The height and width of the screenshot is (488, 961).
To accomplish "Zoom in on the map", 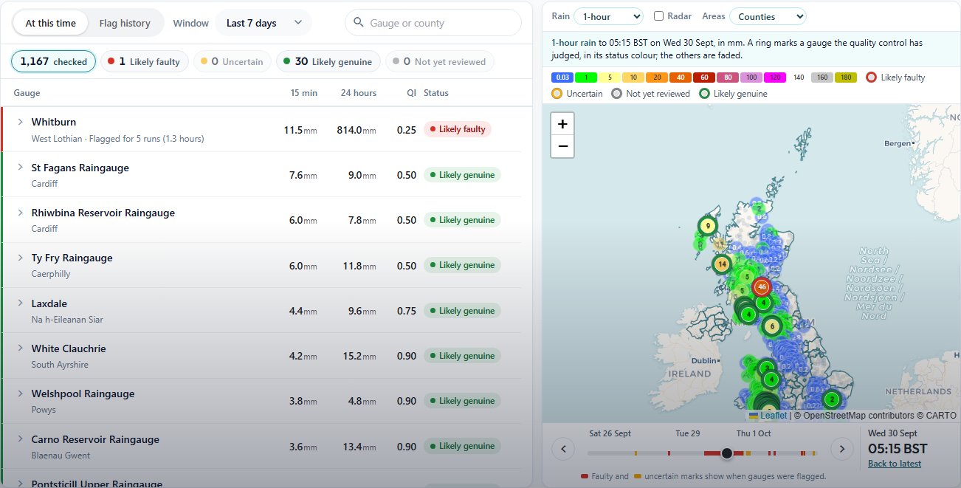I will (x=562, y=124).
